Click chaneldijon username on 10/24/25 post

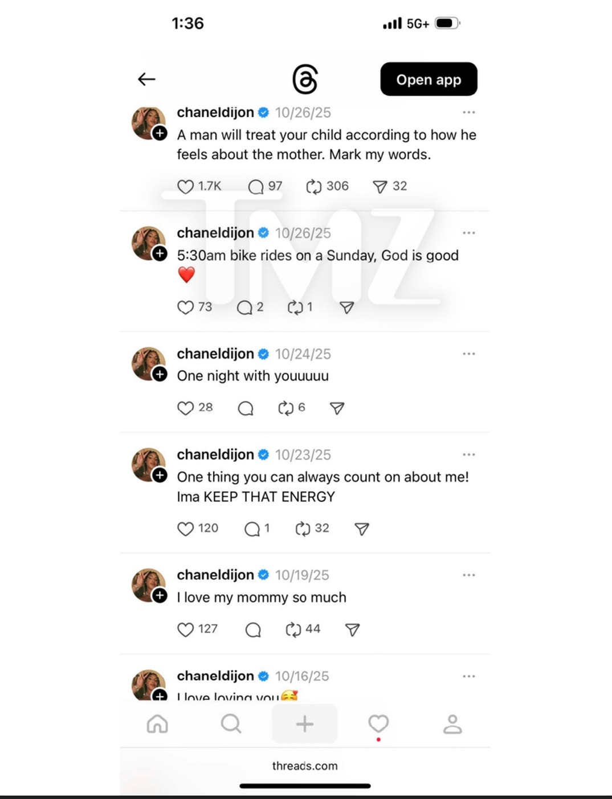pos(215,354)
